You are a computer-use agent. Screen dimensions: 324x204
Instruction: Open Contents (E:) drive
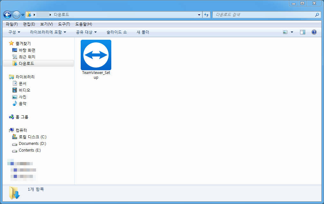30,150
